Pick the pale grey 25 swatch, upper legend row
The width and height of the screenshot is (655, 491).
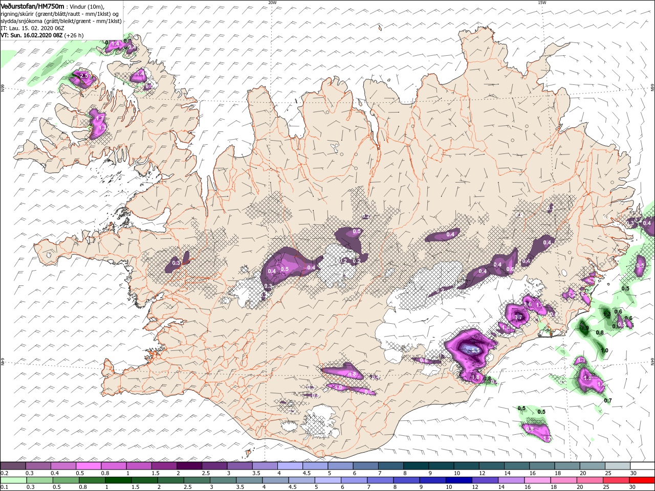tap(617, 466)
